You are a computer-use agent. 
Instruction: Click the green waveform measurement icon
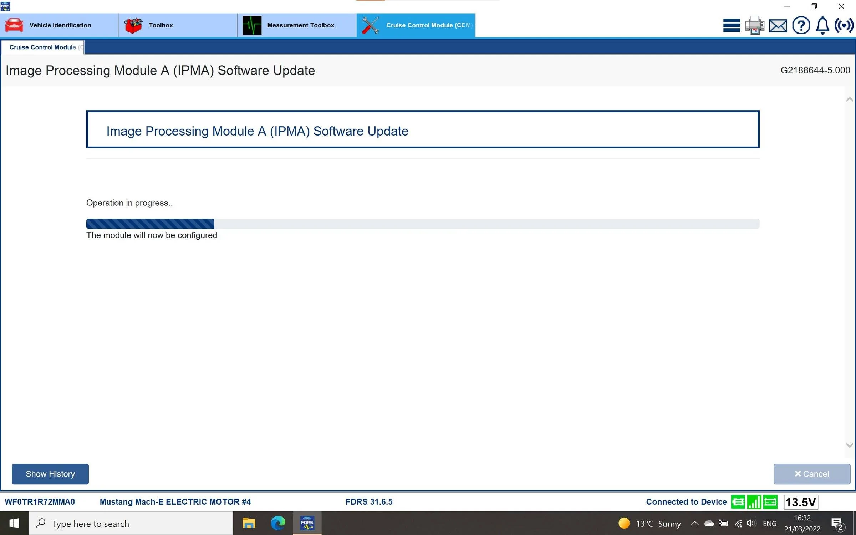[x=252, y=25]
